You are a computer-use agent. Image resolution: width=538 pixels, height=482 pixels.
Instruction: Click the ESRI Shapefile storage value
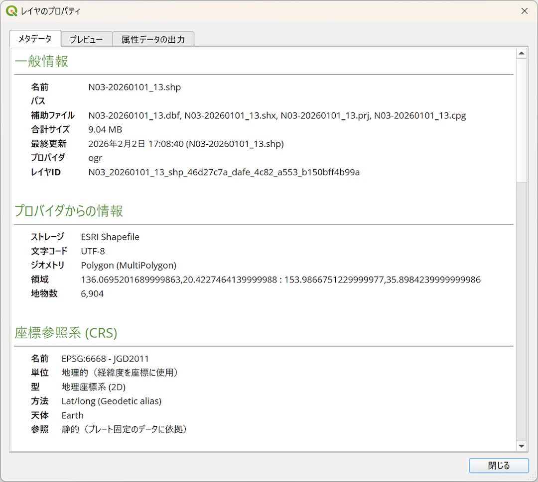[x=110, y=237]
